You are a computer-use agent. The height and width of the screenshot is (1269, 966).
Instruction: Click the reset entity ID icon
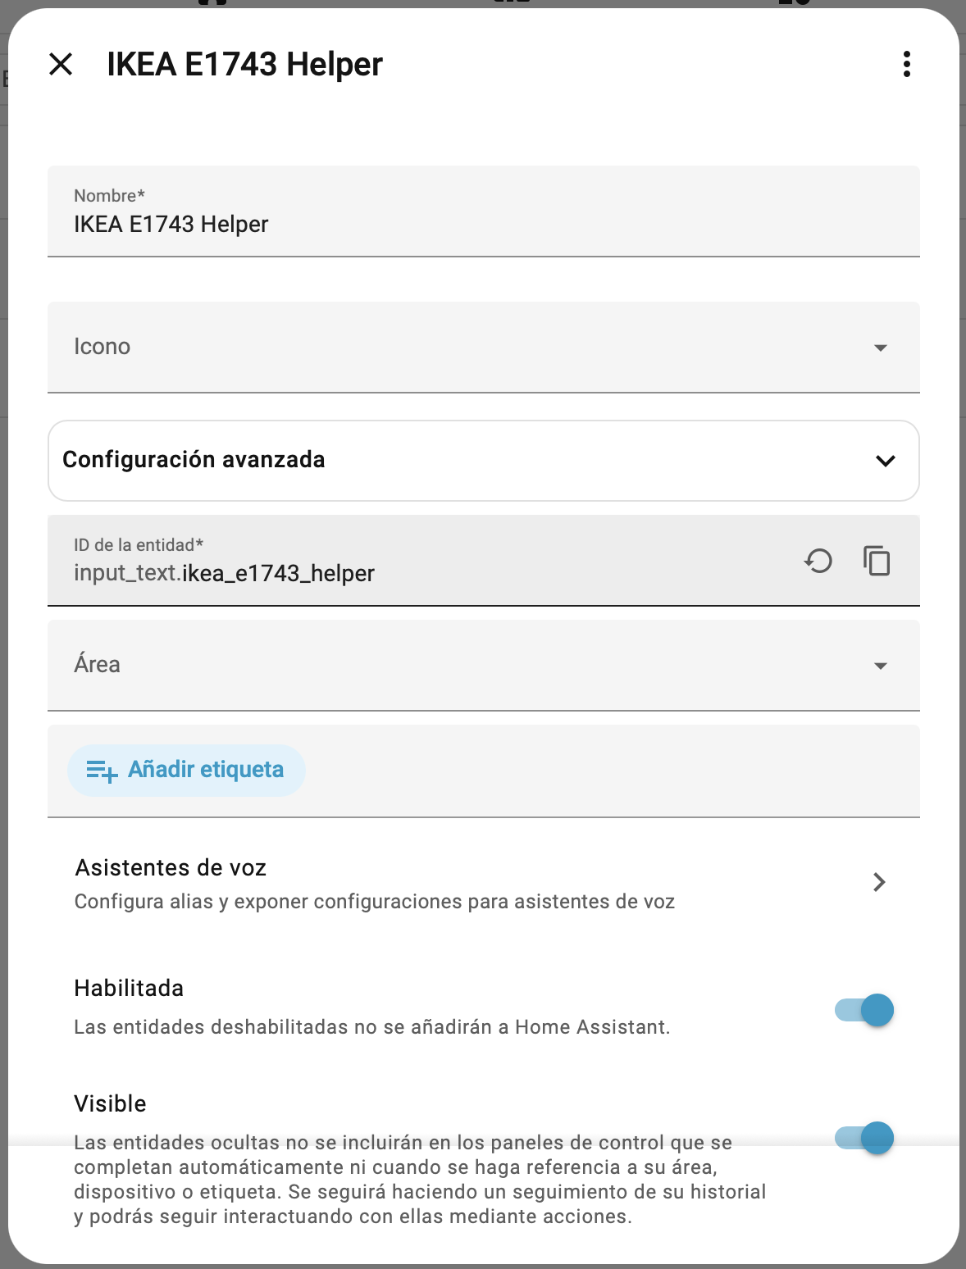coord(818,562)
